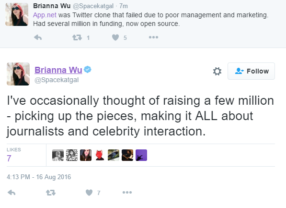Open the gear settings dropdown
This screenshot has height=208, width=286.
click(217, 71)
